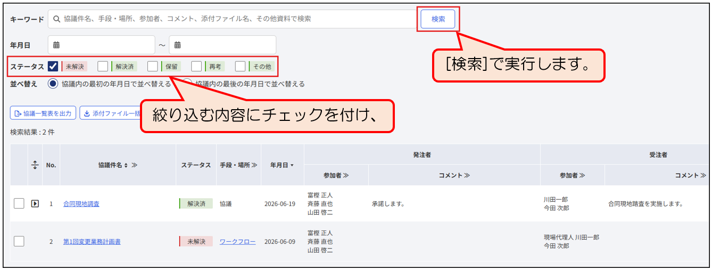This screenshot has height=270, width=712.
Task: Click the 解決済 status badge in row 1
Action: 196,203
